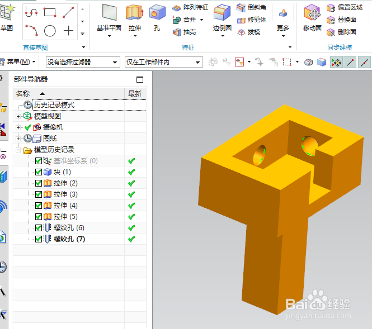Toggle the end point snap button

coord(350,63)
